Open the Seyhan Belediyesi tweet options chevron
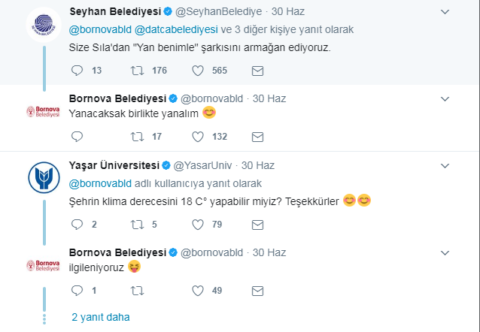 pyautogui.click(x=445, y=12)
